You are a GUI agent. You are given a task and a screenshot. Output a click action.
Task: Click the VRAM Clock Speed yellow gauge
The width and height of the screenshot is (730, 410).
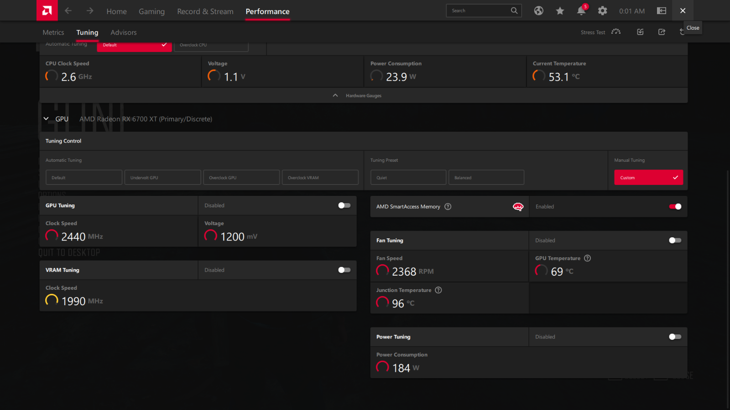point(52,301)
